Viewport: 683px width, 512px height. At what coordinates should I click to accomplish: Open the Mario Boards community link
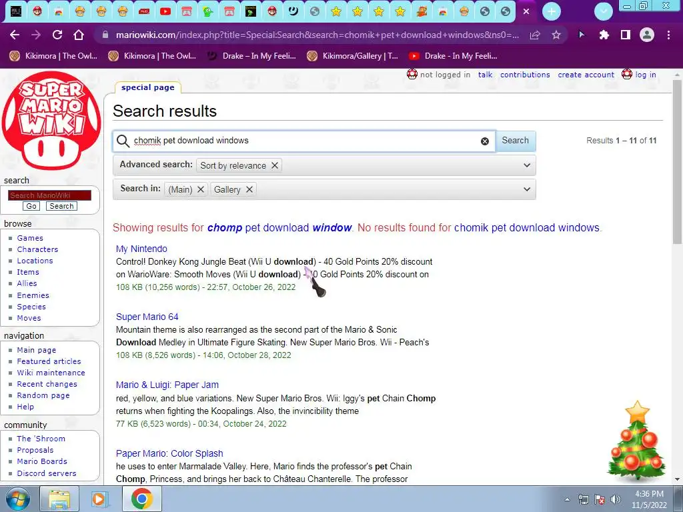click(42, 461)
